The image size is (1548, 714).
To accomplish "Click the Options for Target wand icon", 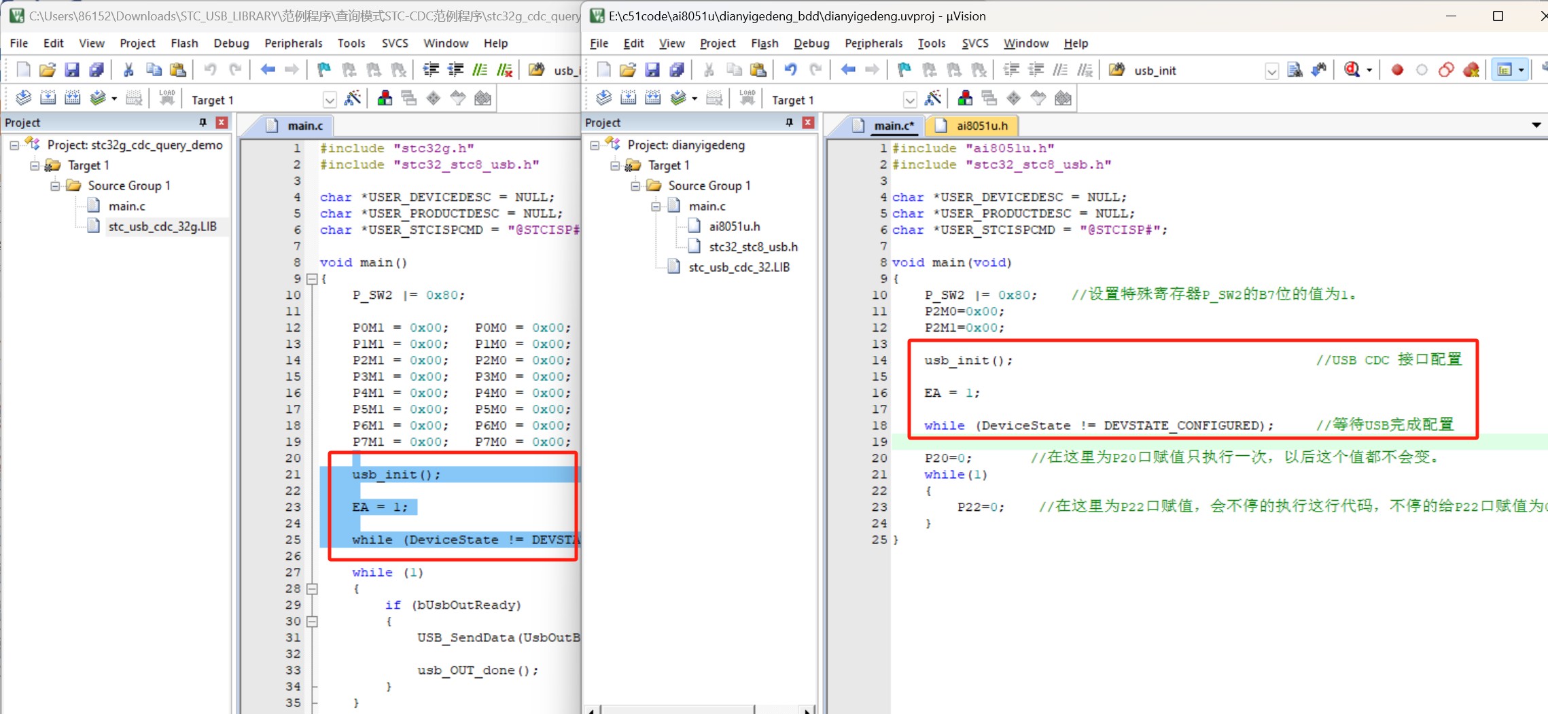I will [933, 99].
